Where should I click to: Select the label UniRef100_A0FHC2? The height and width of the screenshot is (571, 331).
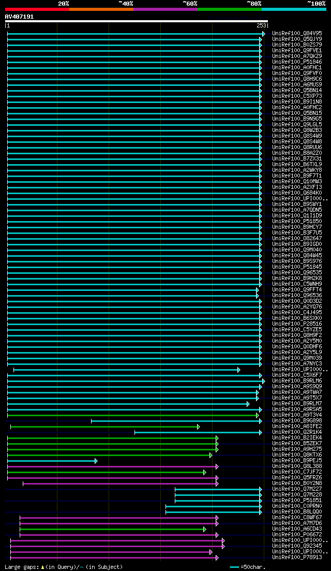pos(297,108)
